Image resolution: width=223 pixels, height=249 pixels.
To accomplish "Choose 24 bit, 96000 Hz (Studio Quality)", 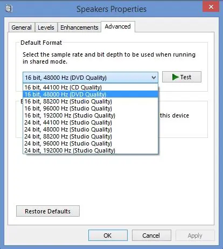I will pos(90,143).
